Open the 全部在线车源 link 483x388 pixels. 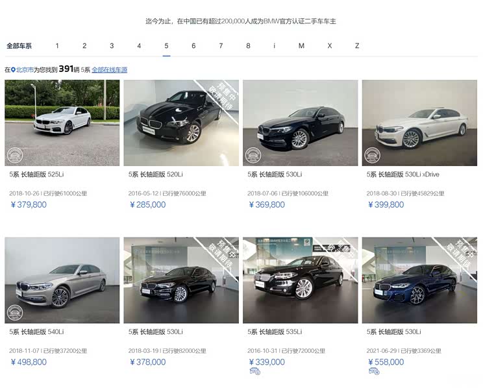[109, 69]
